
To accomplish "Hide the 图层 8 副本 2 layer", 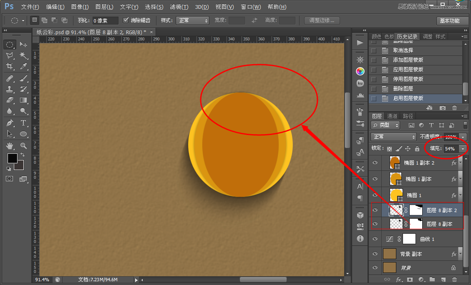I will click(375, 210).
